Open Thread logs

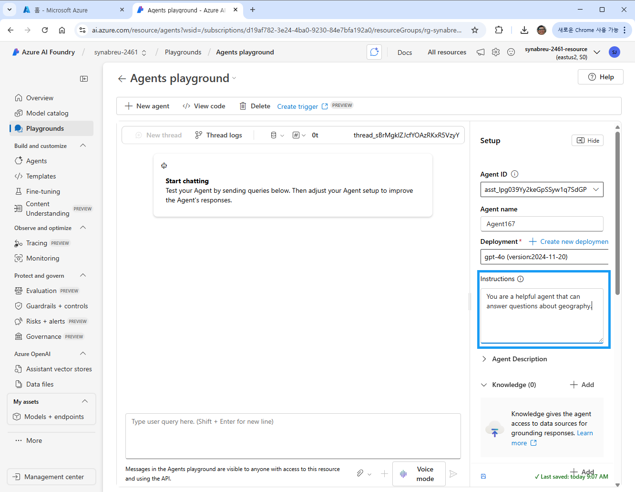click(x=218, y=135)
